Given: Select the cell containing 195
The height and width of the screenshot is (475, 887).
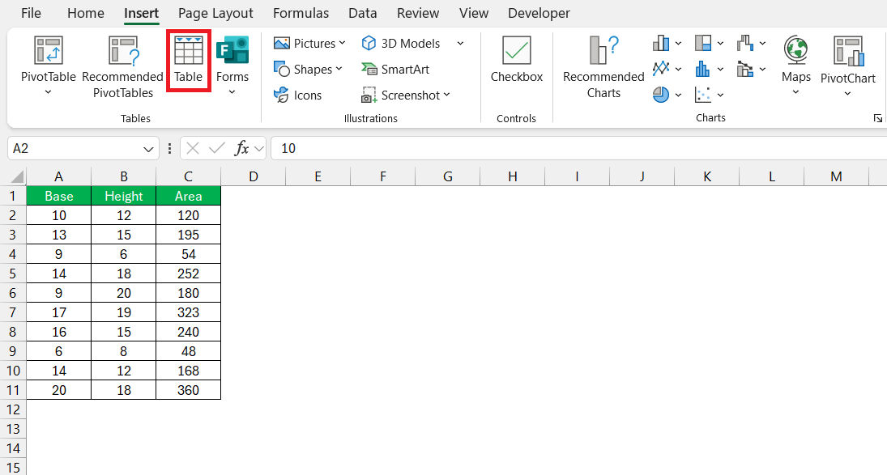Looking at the screenshot, I should (x=189, y=235).
